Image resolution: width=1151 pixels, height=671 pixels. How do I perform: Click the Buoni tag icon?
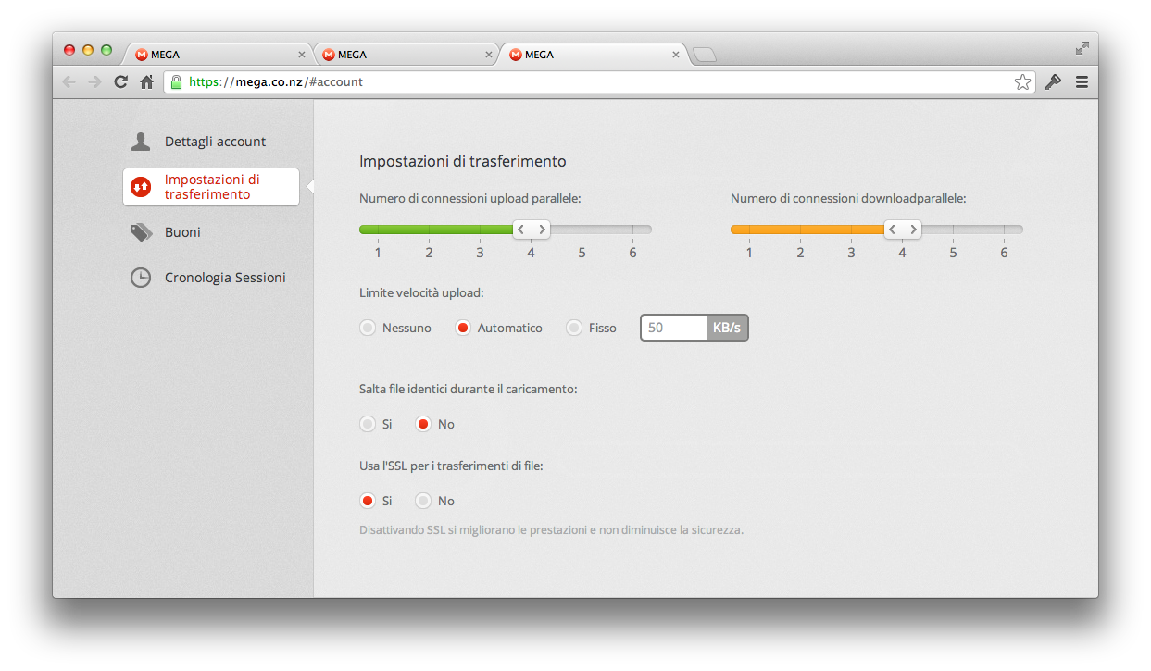click(141, 232)
